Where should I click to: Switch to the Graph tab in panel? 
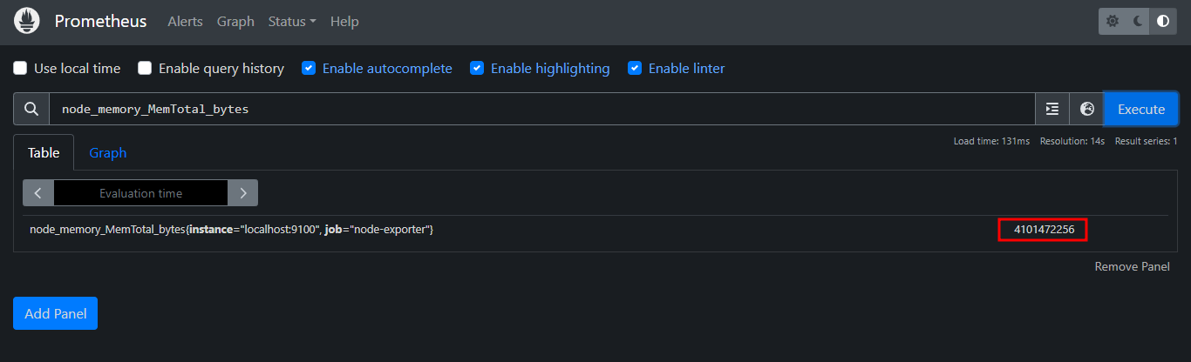[x=108, y=153]
